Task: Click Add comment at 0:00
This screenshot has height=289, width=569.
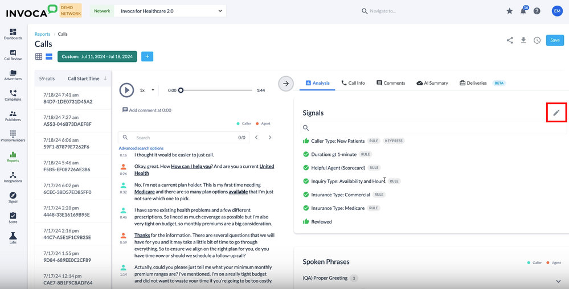Action: pyautogui.click(x=147, y=110)
